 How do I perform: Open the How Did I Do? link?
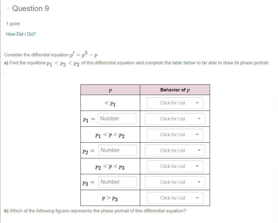point(20,34)
